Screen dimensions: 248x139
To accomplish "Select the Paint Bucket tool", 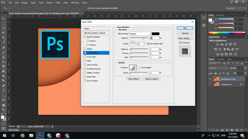I will [x=4, y=71].
